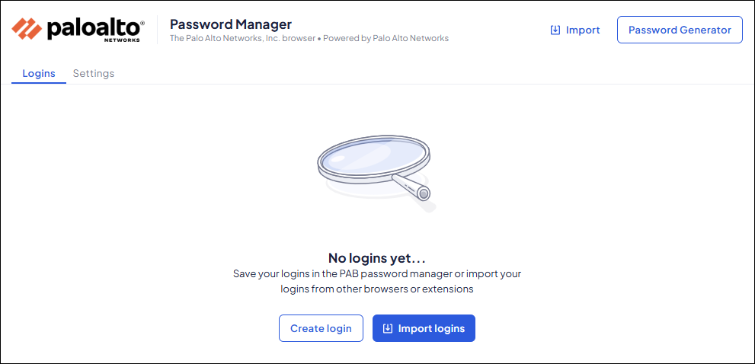Click the download icon beside top Import
This screenshot has width=755, height=364.
[555, 30]
